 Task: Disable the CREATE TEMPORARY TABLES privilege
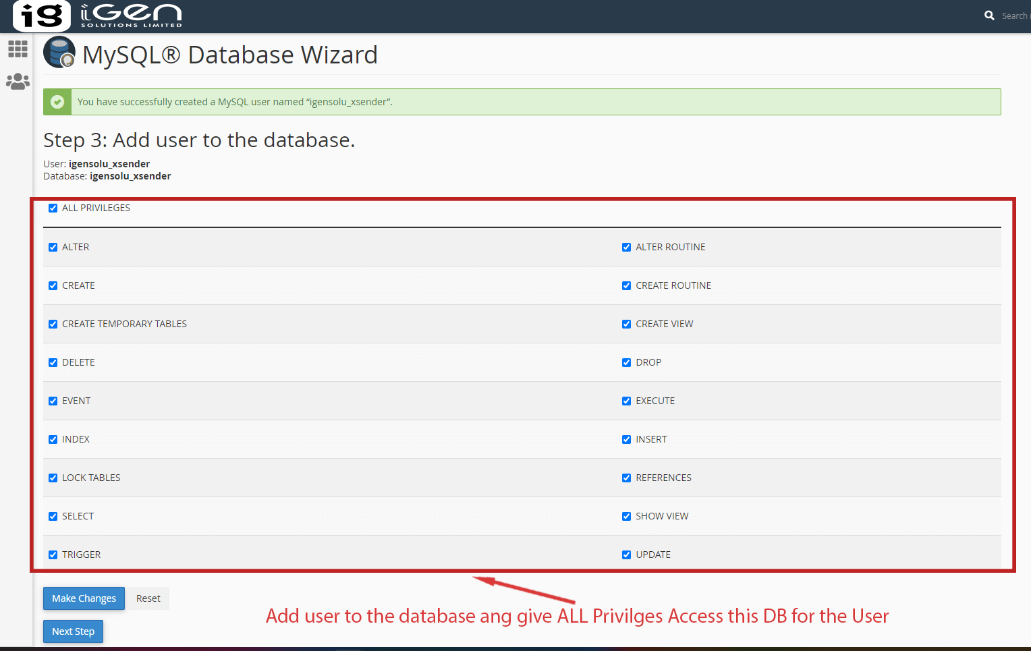[53, 324]
